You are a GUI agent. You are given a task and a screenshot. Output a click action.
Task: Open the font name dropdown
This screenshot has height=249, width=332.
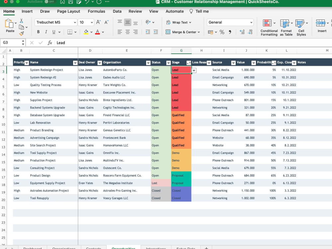point(75,23)
